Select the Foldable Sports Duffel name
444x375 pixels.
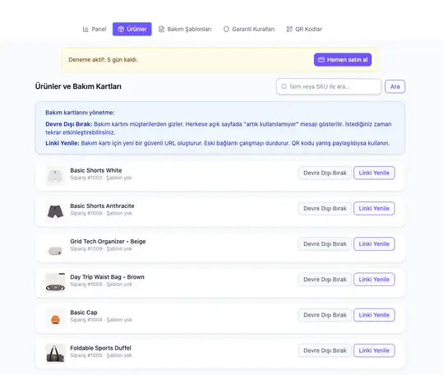click(101, 348)
